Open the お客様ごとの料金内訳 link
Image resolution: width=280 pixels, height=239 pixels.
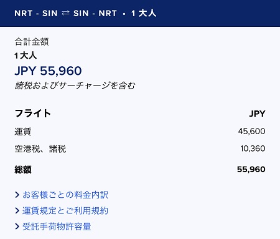[x=65, y=195]
